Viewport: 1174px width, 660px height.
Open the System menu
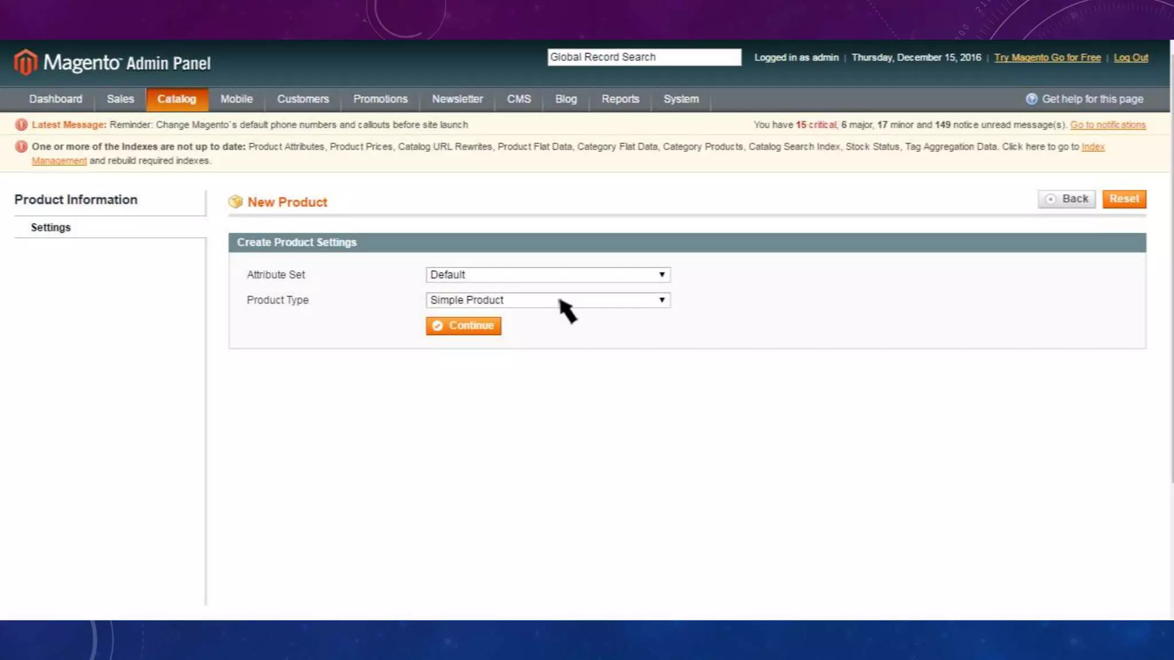[x=680, y=99]
